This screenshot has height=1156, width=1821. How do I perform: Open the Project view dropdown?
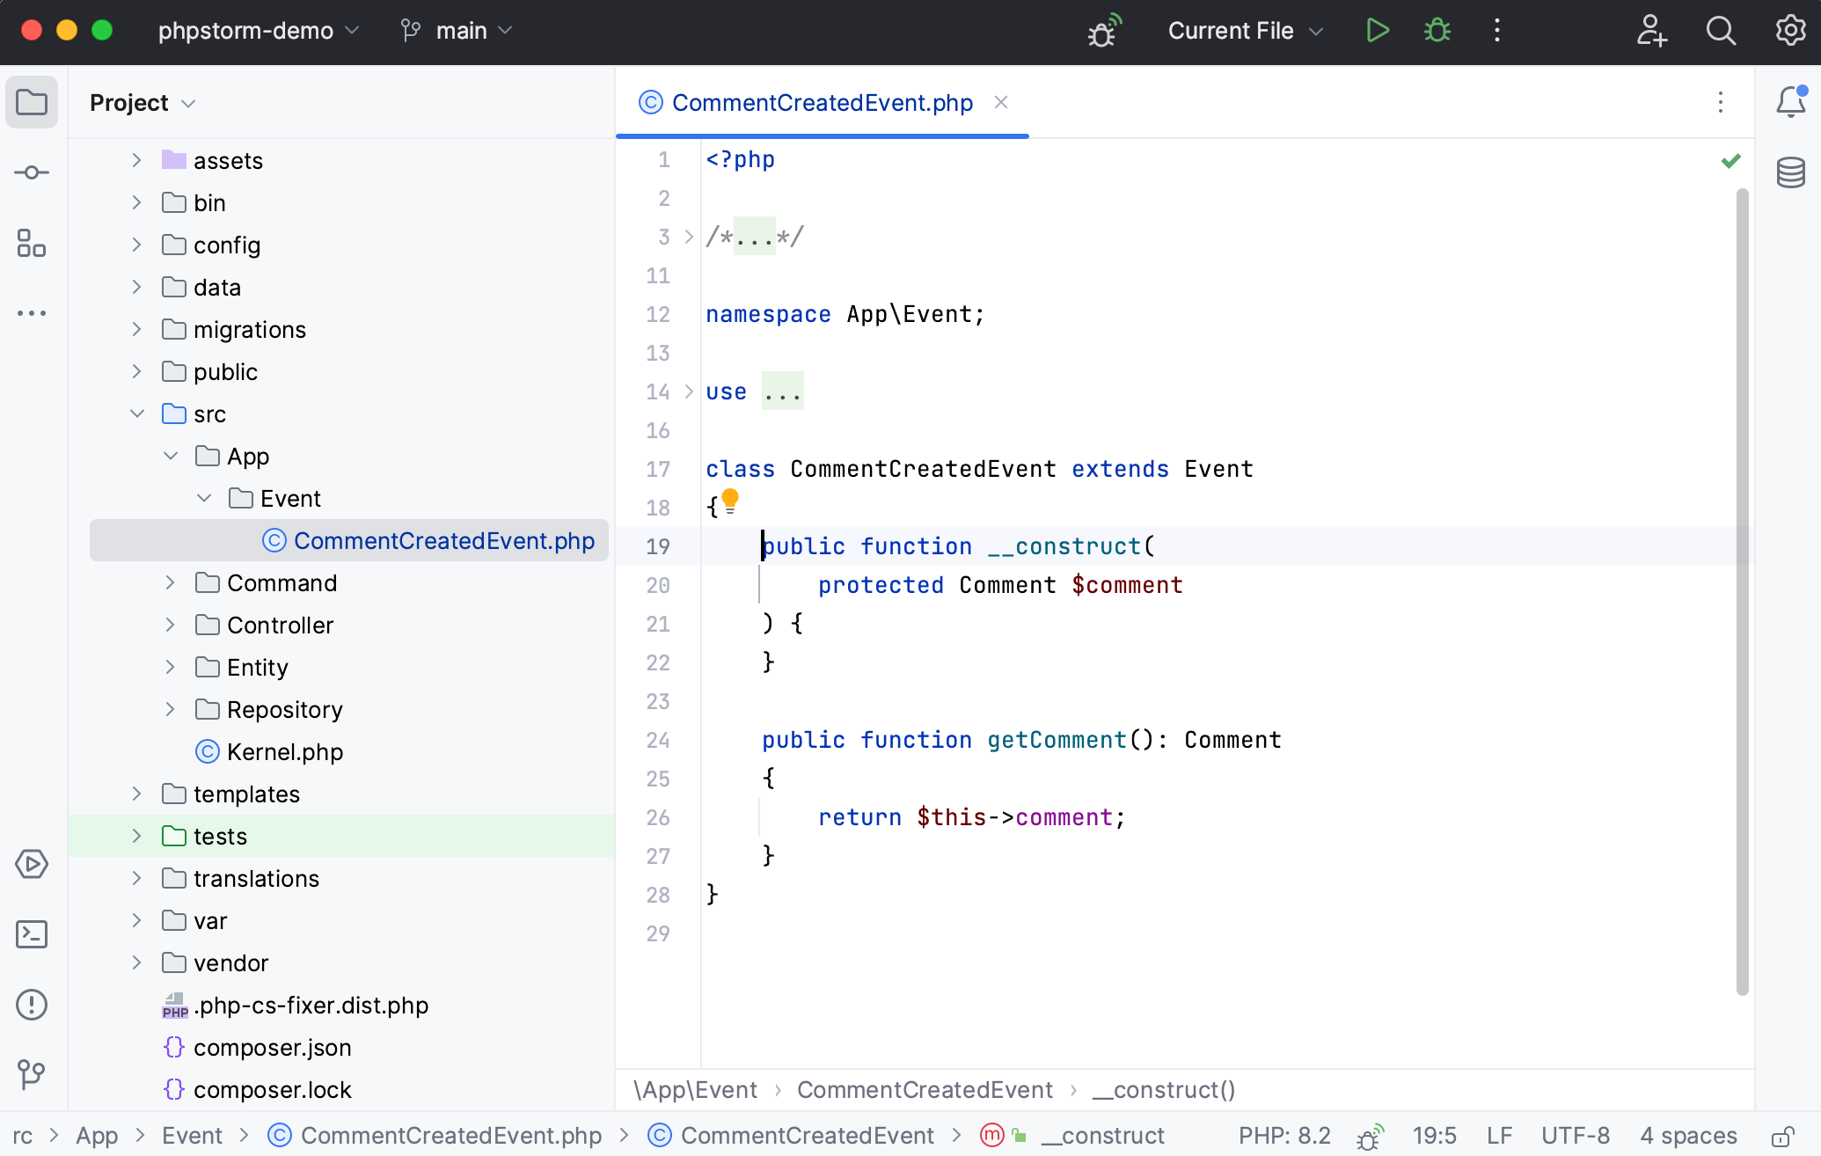143,103
